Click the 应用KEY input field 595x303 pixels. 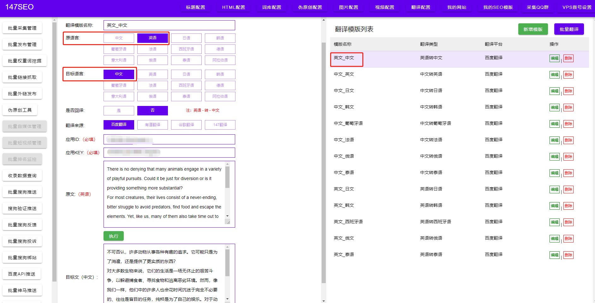pos(169,152)
